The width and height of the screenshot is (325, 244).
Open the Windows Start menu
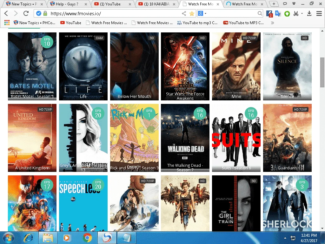[8, 238]
